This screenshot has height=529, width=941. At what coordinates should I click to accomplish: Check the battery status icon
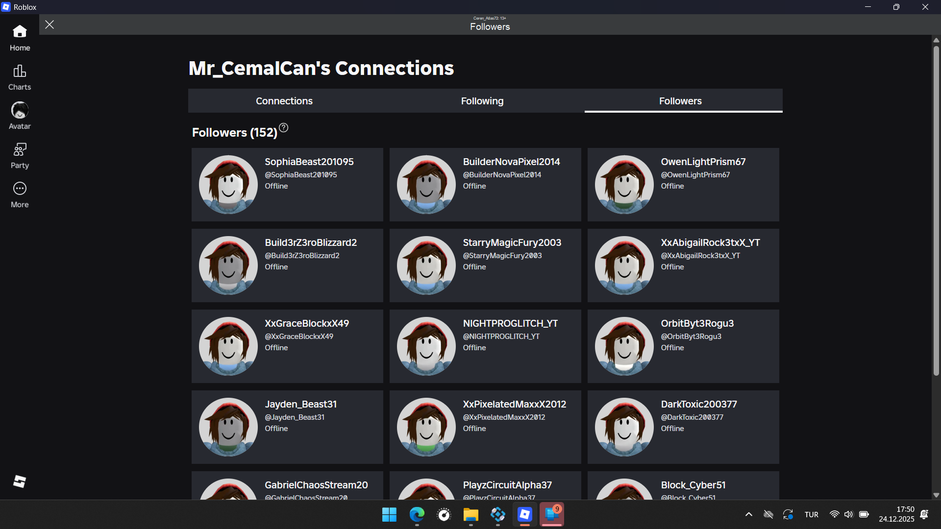click(864, 514)
